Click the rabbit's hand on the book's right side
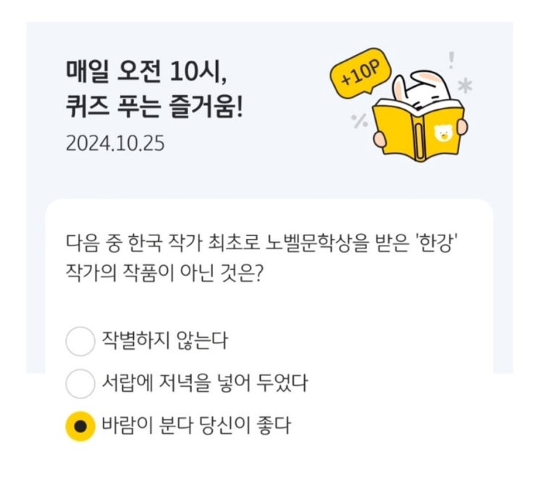538x478 pixels. click(x=463, y=127)
